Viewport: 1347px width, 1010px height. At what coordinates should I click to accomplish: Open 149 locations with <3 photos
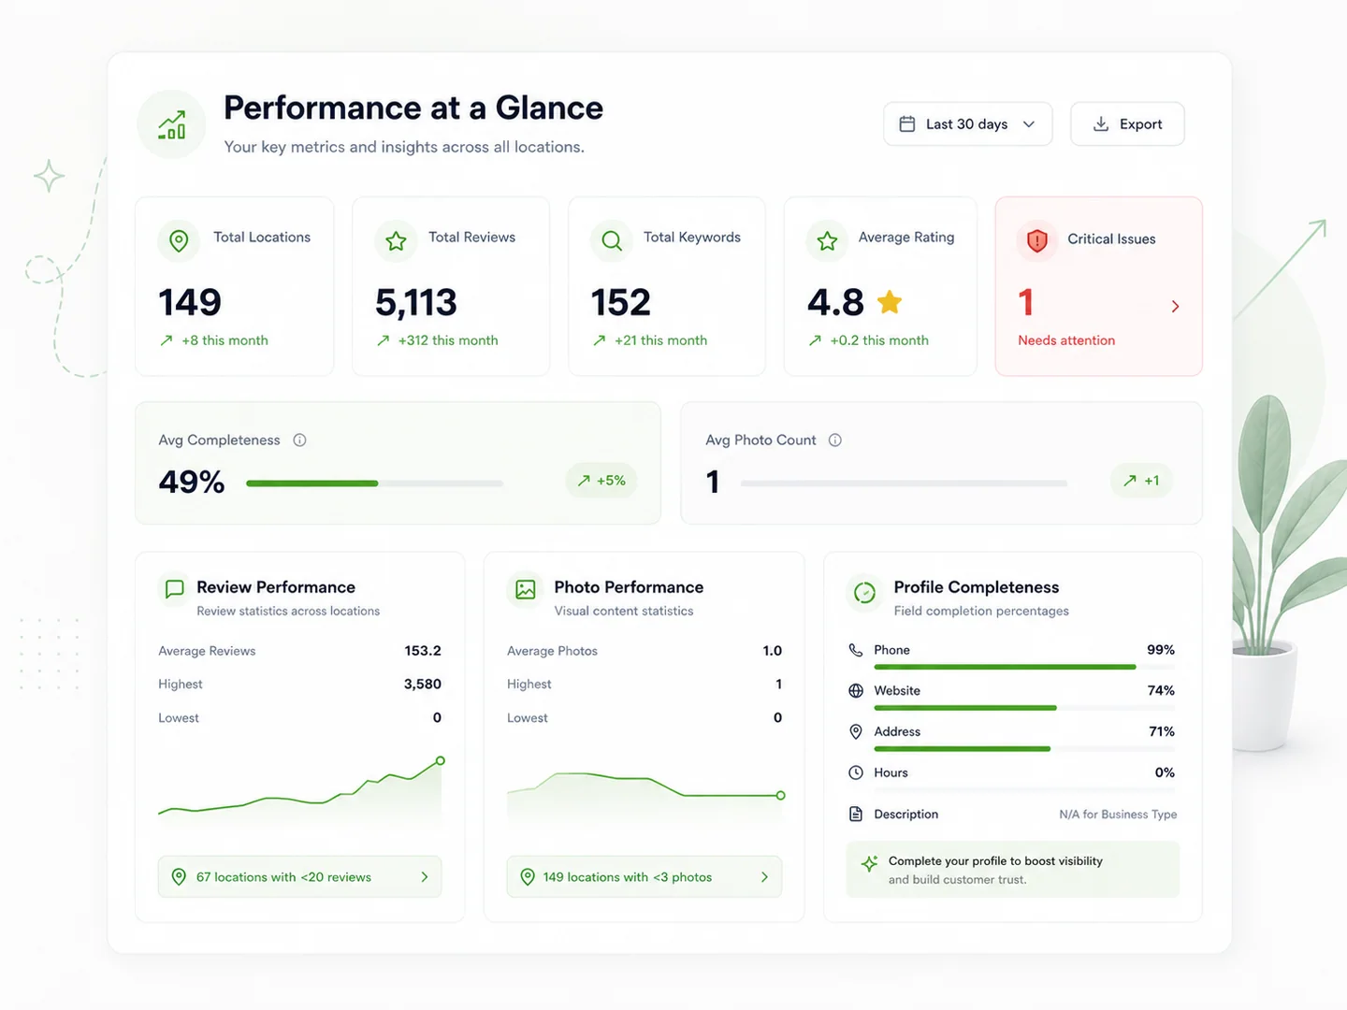click(645, 877)
